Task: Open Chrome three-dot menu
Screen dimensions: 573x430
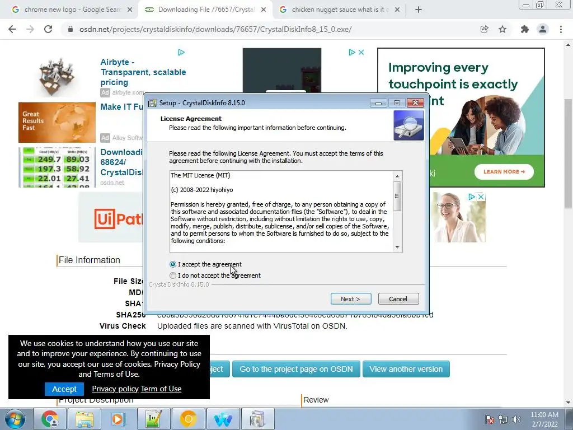Action: point(561,29)
